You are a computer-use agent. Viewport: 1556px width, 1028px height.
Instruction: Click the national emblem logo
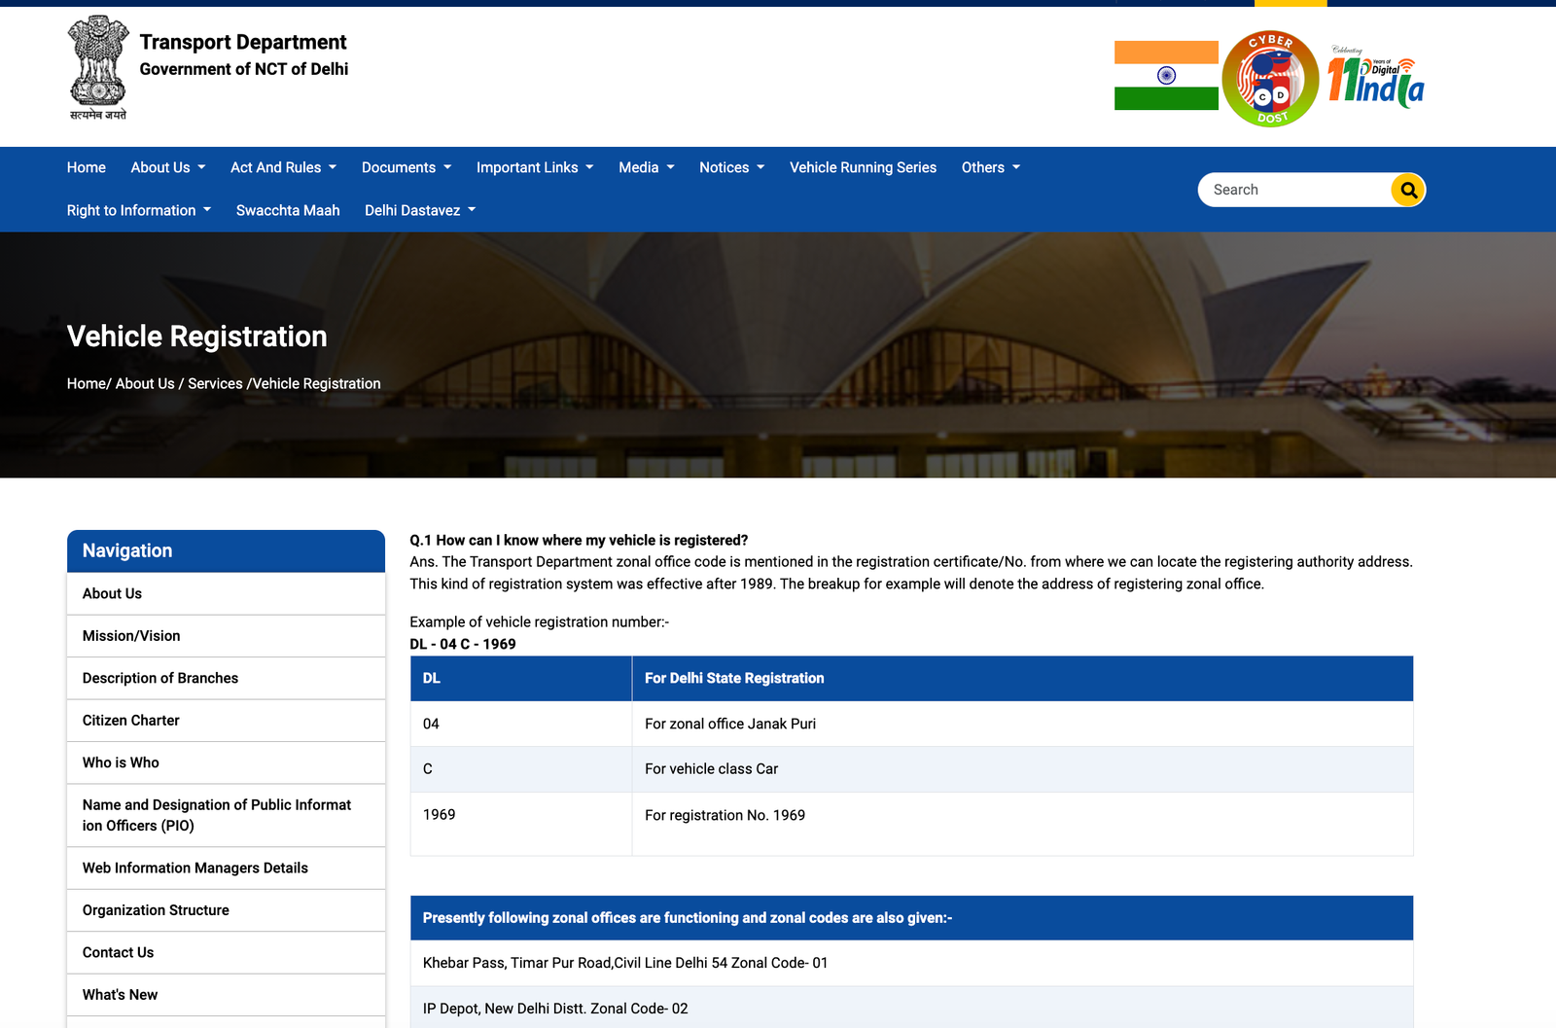[x=97, y=68]
